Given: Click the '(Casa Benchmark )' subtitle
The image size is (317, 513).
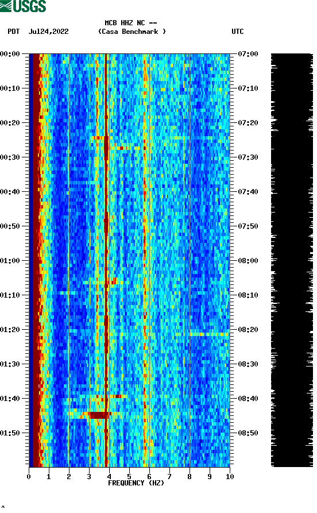Looking at the screenshot, I should pos(132,32).
